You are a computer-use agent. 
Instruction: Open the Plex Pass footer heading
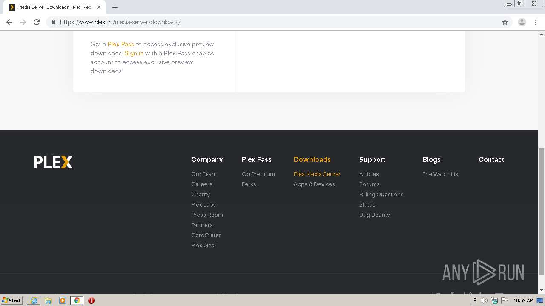tap(257, 159)
